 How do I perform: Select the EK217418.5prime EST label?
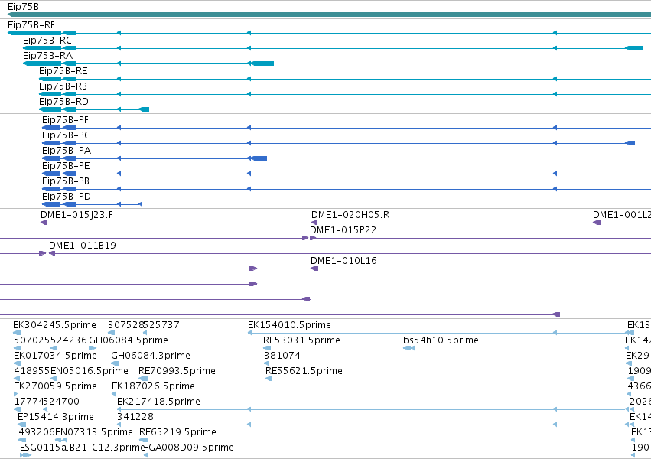[158, 402]
